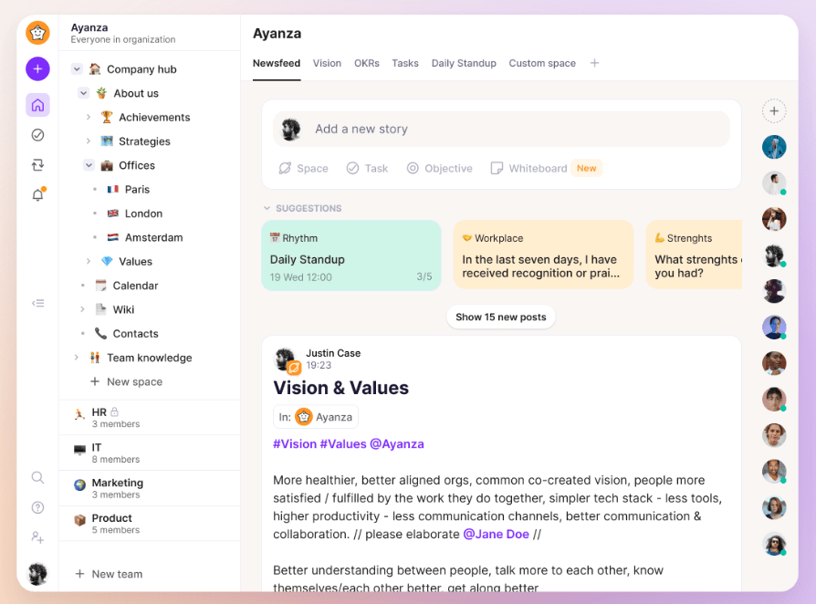This screenshot has width=816, height=604.
Task: Open the sync icon below the home icon
Action: point(37,164)
